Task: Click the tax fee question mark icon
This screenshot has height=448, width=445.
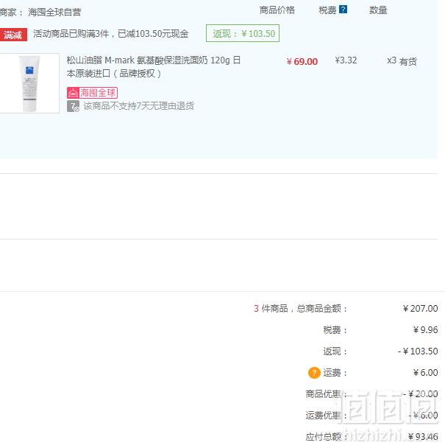Action: point(343,10)
